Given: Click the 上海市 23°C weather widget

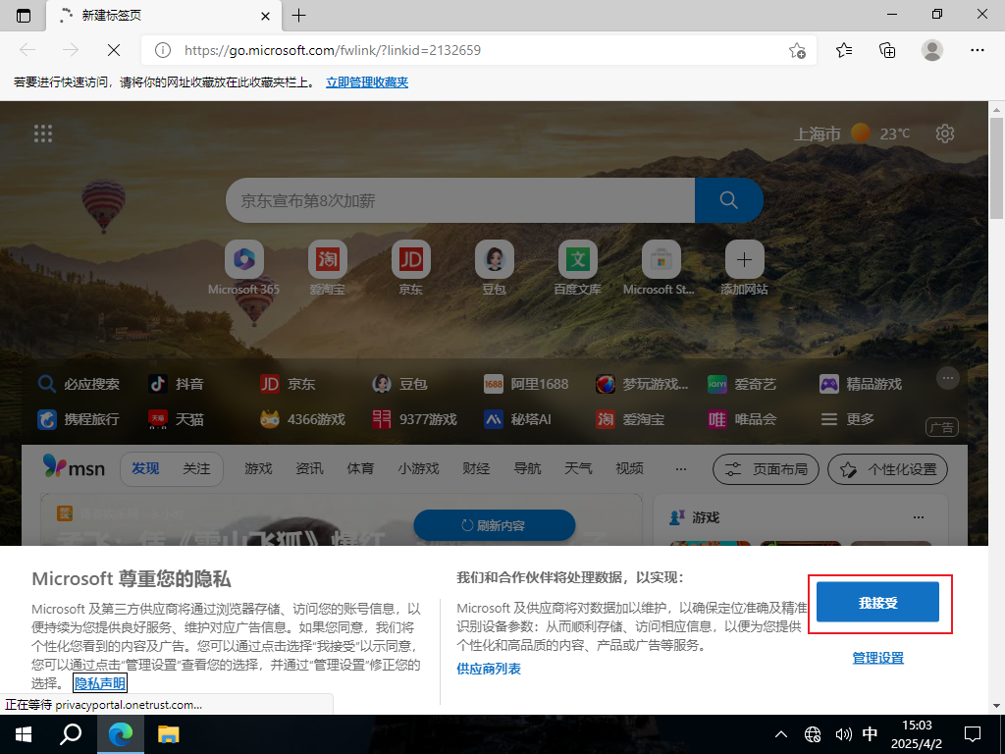Looking at the screenshot, I should pos(853,134).
